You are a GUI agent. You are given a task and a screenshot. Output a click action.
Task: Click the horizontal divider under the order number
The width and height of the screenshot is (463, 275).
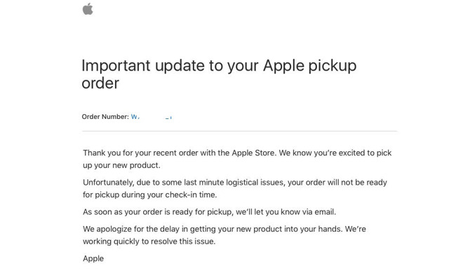(x=239, y=131)
